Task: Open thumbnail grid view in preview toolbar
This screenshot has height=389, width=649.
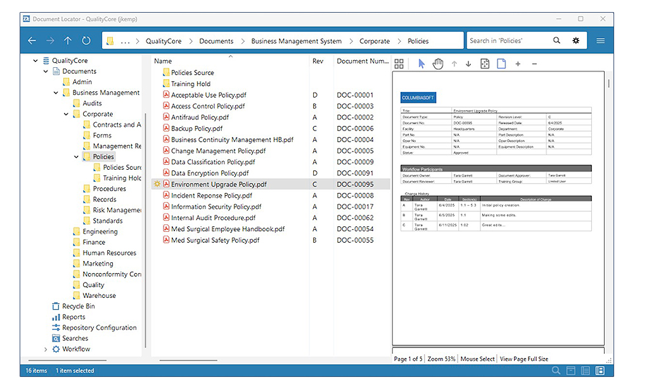Action: click(399, 64)
